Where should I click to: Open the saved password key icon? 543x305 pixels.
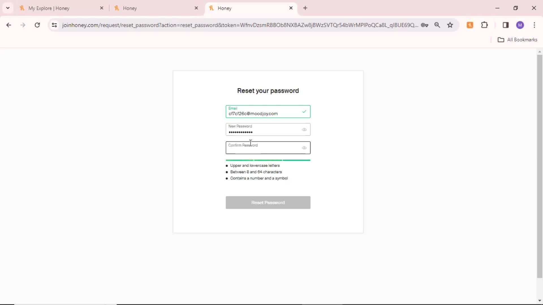tap(424, 25)
